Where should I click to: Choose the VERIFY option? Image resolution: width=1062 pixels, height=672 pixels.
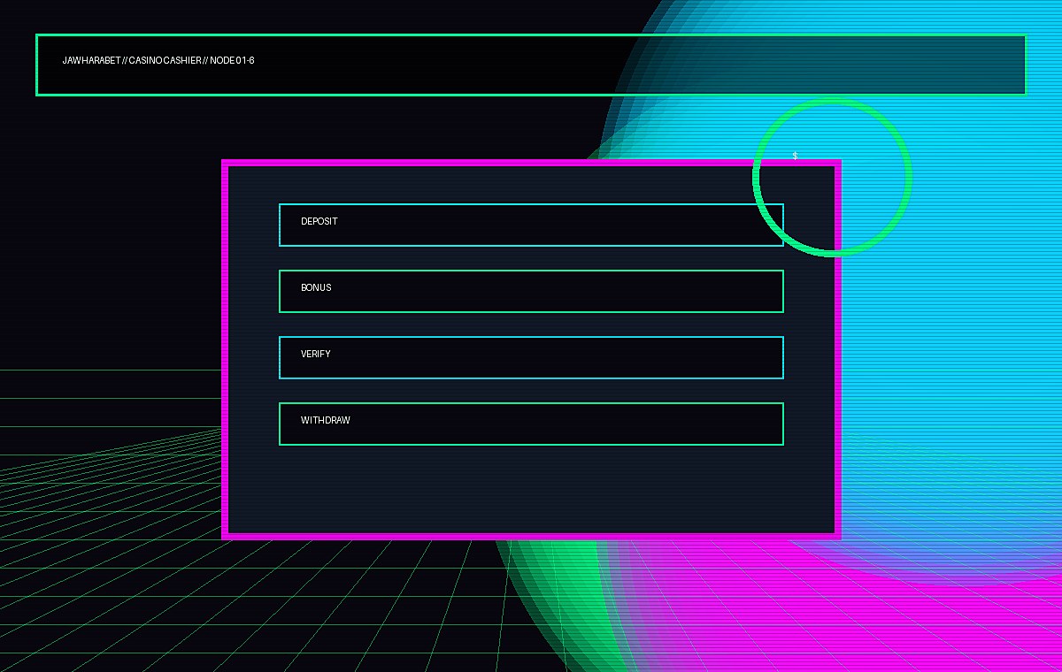pos(531,357)
